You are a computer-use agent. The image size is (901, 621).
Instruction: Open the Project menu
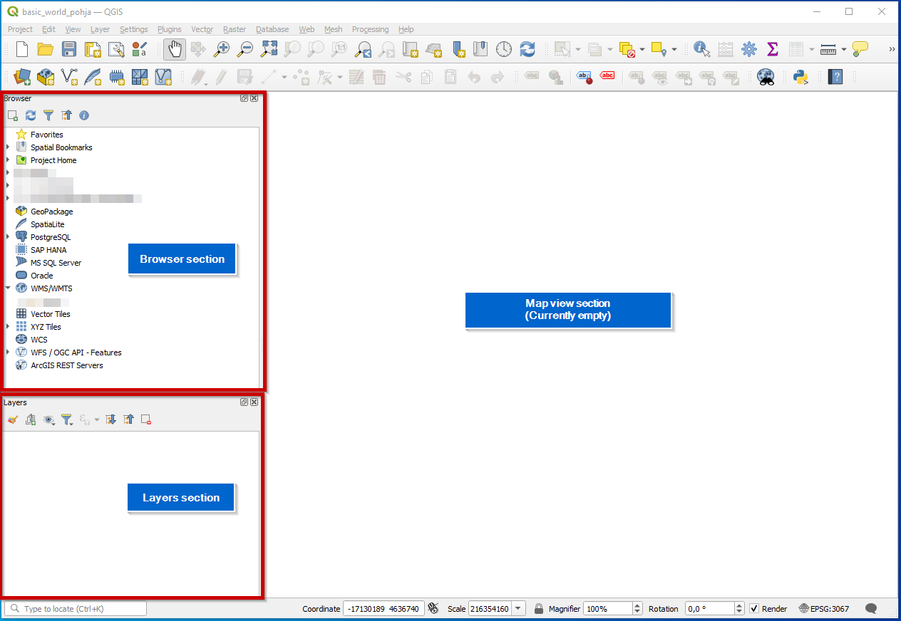20,29
